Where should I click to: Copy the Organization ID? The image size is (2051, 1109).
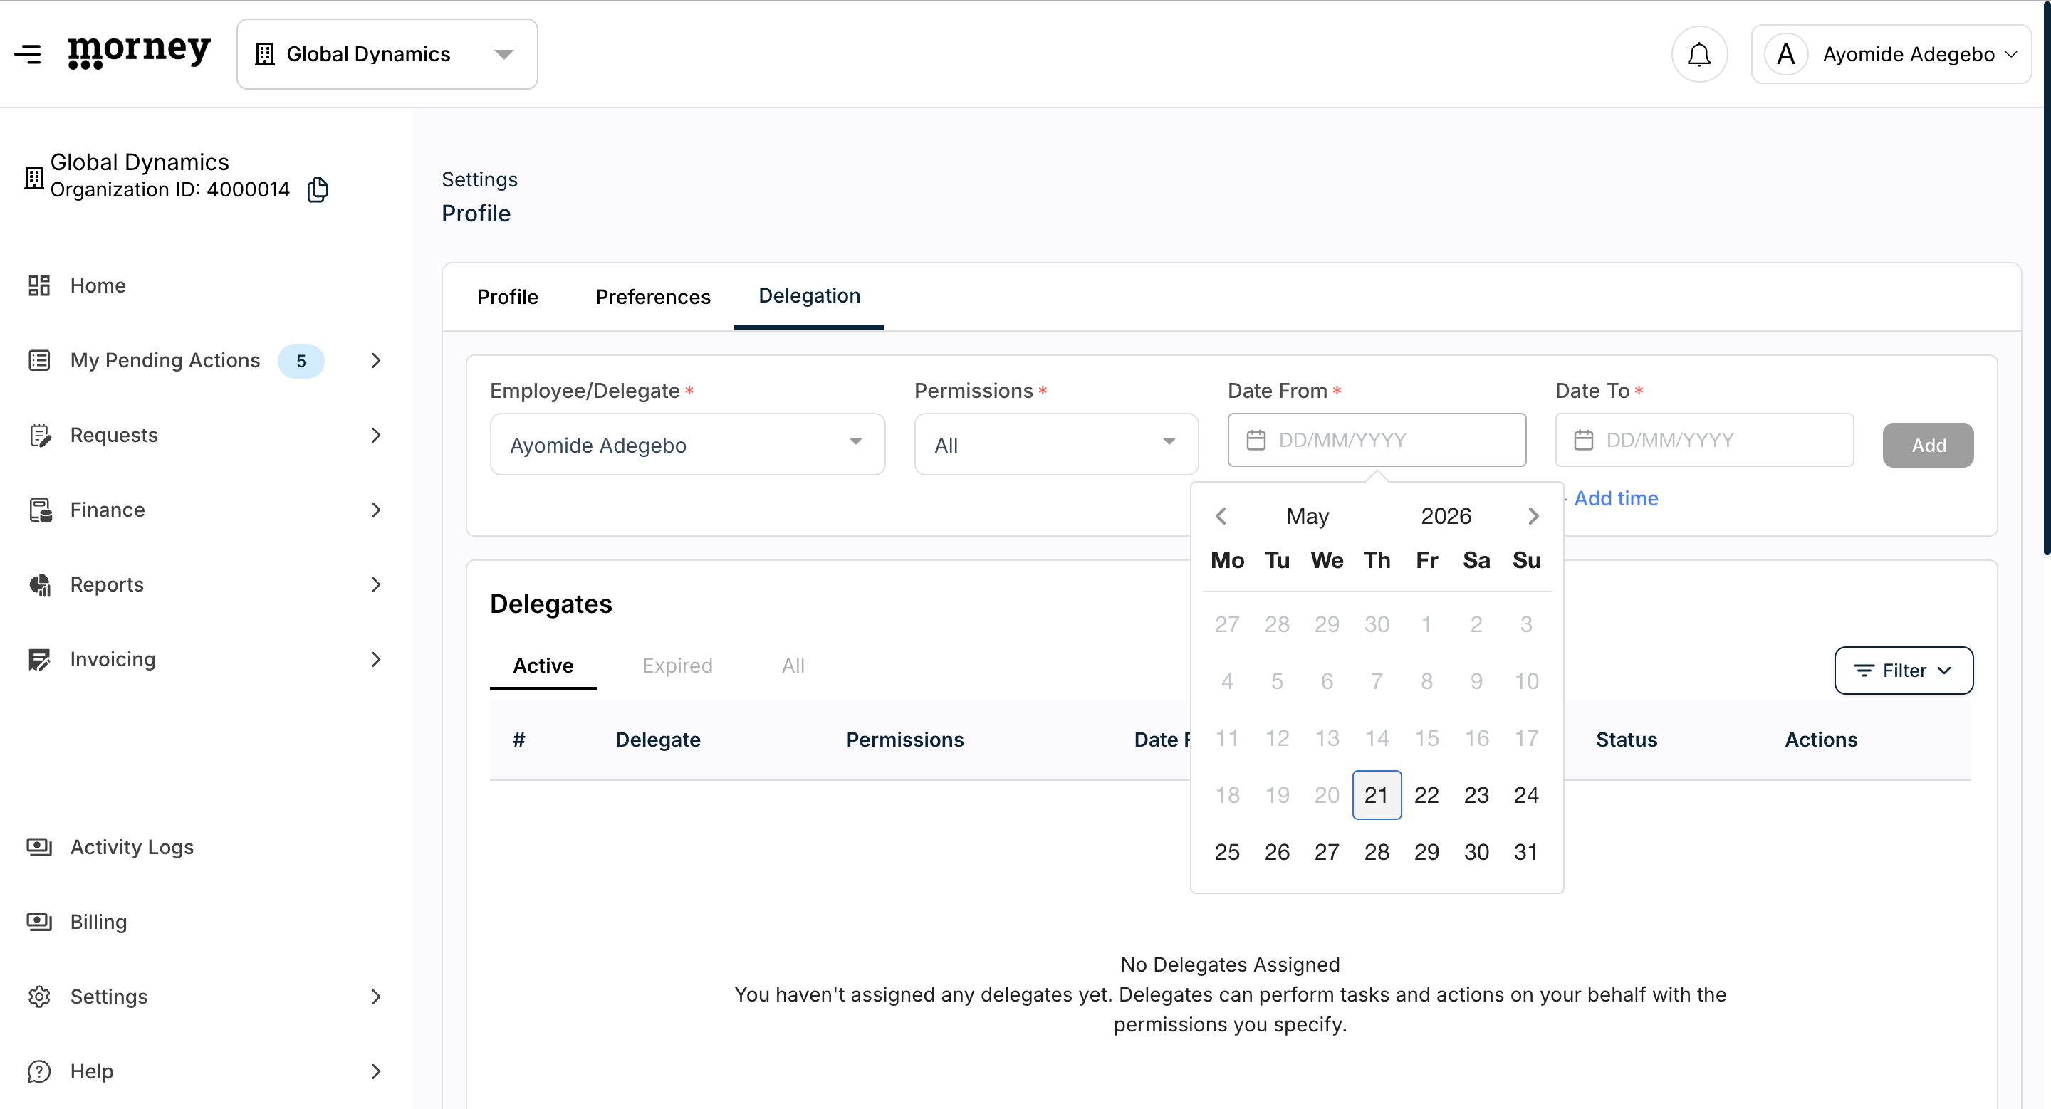tap(318, 189)
